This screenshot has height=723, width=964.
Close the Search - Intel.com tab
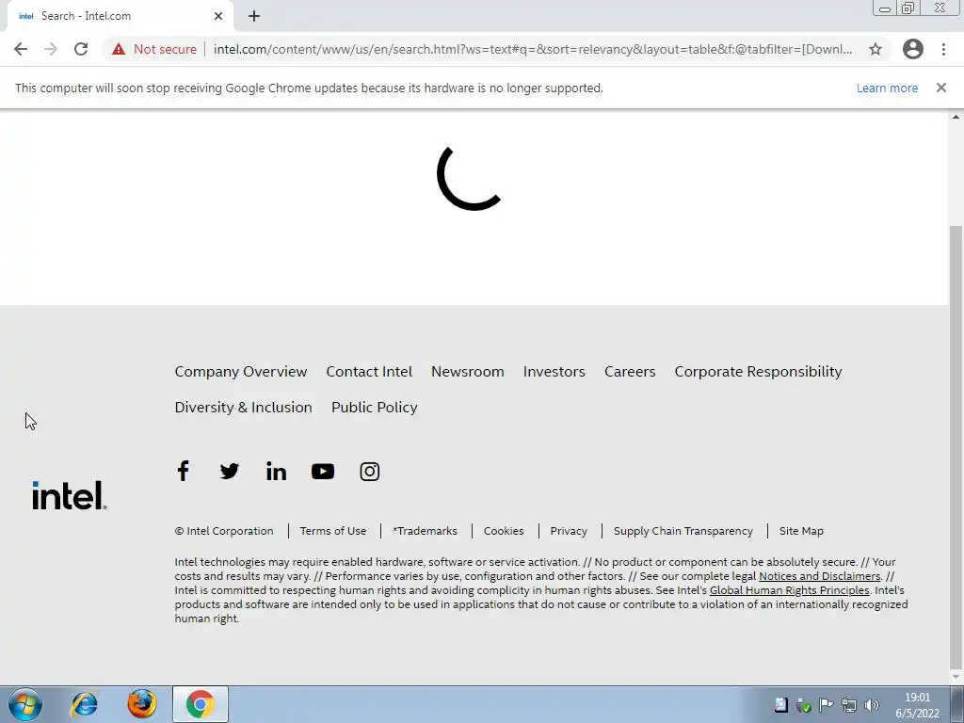[x=218, y=16]
